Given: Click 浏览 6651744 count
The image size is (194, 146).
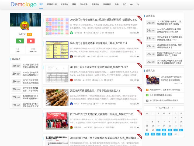Looking at the screenshot, I should [x=33, y=50].
